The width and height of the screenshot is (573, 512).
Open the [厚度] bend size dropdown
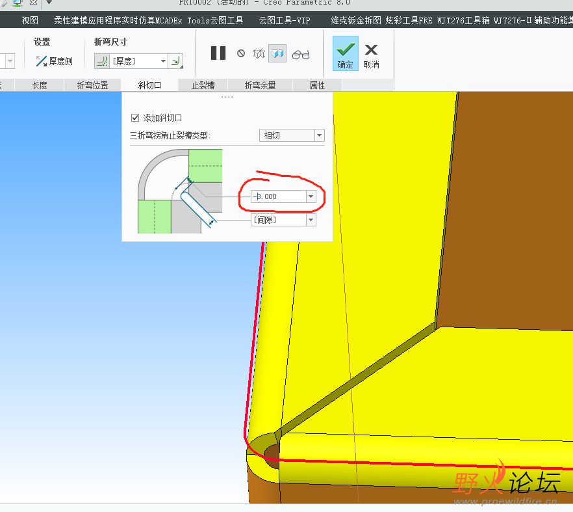(x=163, y=61)
